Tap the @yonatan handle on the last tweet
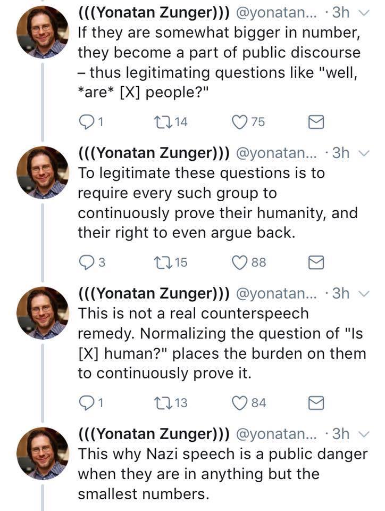385x511 pixels. tap(277, 434)
